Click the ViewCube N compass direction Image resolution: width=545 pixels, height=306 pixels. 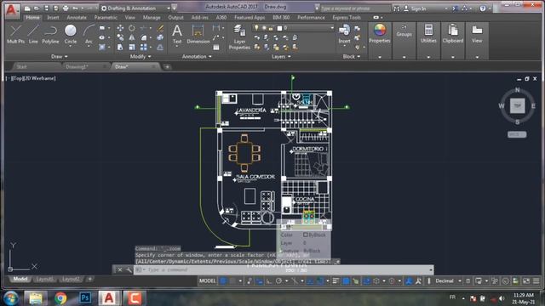[517, 90]
